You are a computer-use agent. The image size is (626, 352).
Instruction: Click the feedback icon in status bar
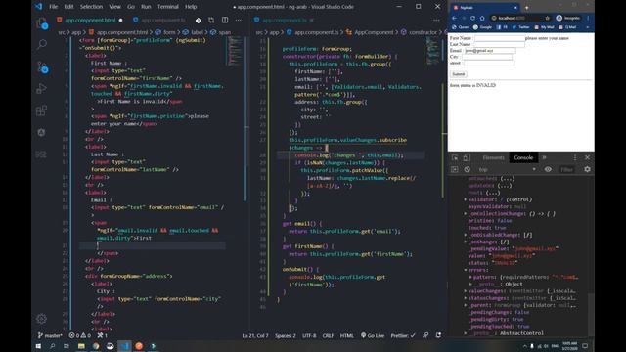tap(425, 335)
